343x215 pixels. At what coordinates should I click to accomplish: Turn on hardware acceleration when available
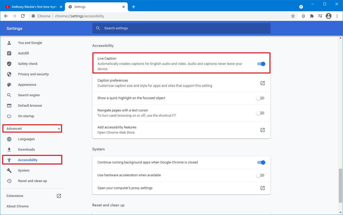[260, 175]
